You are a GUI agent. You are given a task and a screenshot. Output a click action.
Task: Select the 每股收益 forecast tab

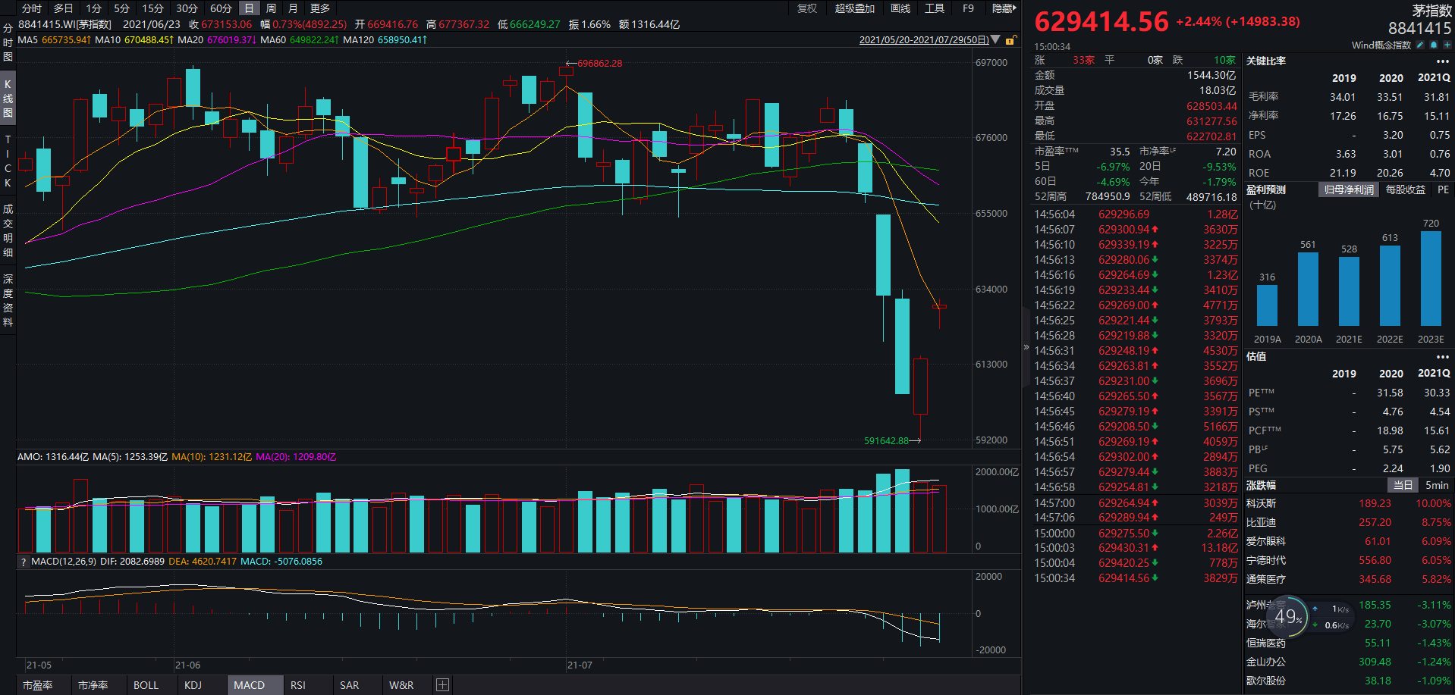point(1406,189)
